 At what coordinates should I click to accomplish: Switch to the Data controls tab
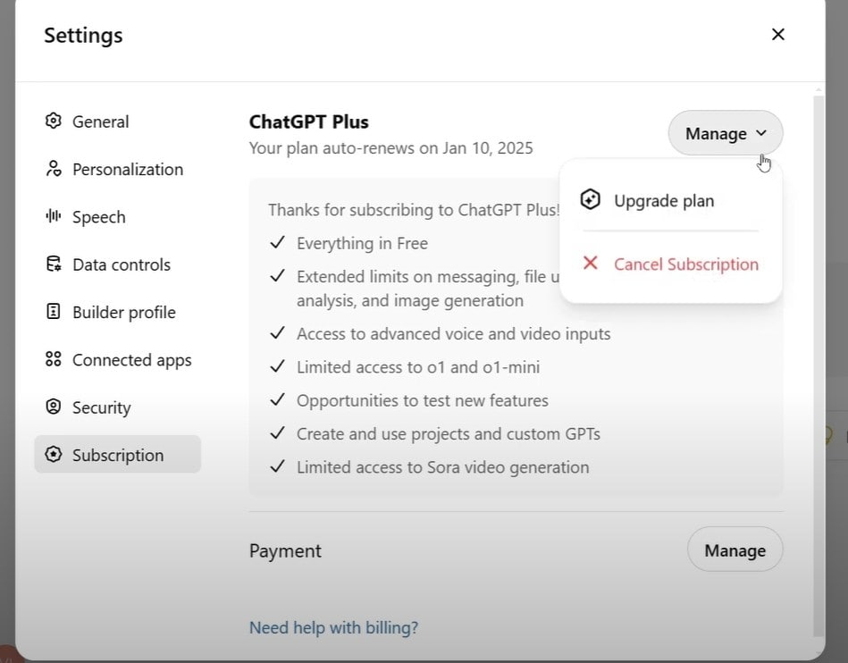pyautogui.click(x=121, y=264)
